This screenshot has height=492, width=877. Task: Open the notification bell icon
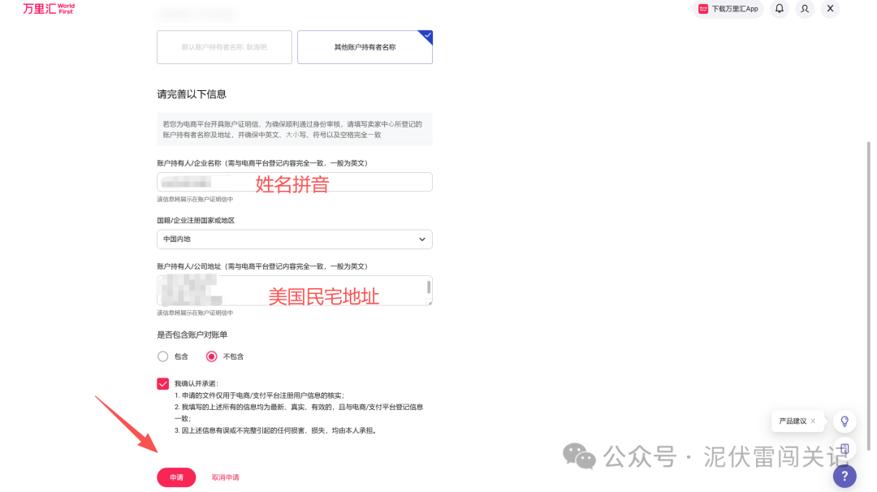coord(779,9)
